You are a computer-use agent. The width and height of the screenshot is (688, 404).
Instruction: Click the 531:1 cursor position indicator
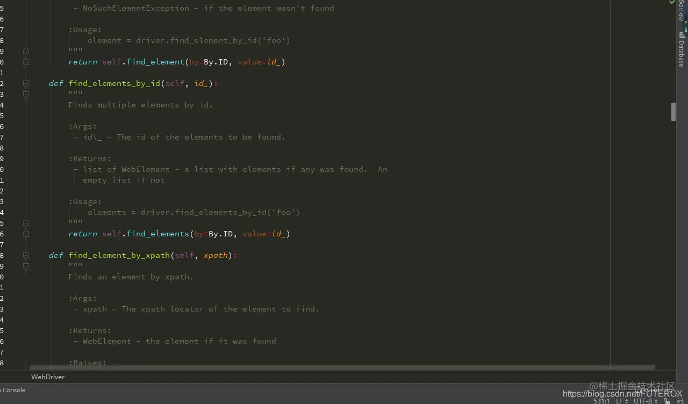601,401
